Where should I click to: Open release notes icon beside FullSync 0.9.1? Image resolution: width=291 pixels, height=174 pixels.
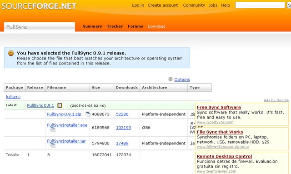point(60,105)
